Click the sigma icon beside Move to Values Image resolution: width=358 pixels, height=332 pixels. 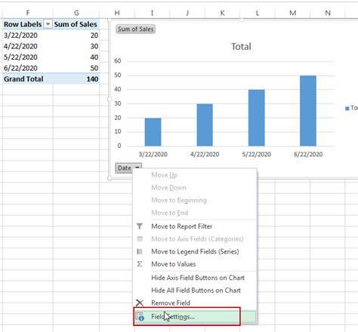coord(140,264)
